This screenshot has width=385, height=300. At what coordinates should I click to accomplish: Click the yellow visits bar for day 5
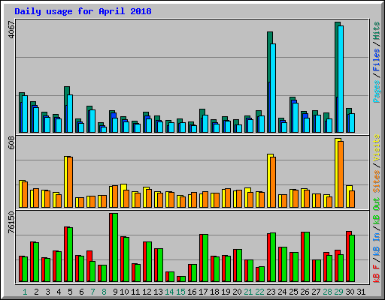click(66, 181)
